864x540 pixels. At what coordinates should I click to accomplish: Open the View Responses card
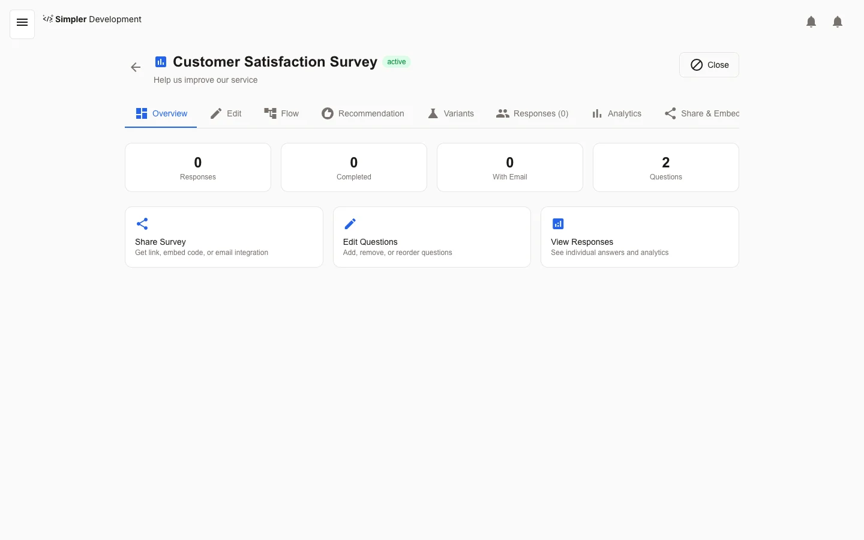tap(640, 237)
